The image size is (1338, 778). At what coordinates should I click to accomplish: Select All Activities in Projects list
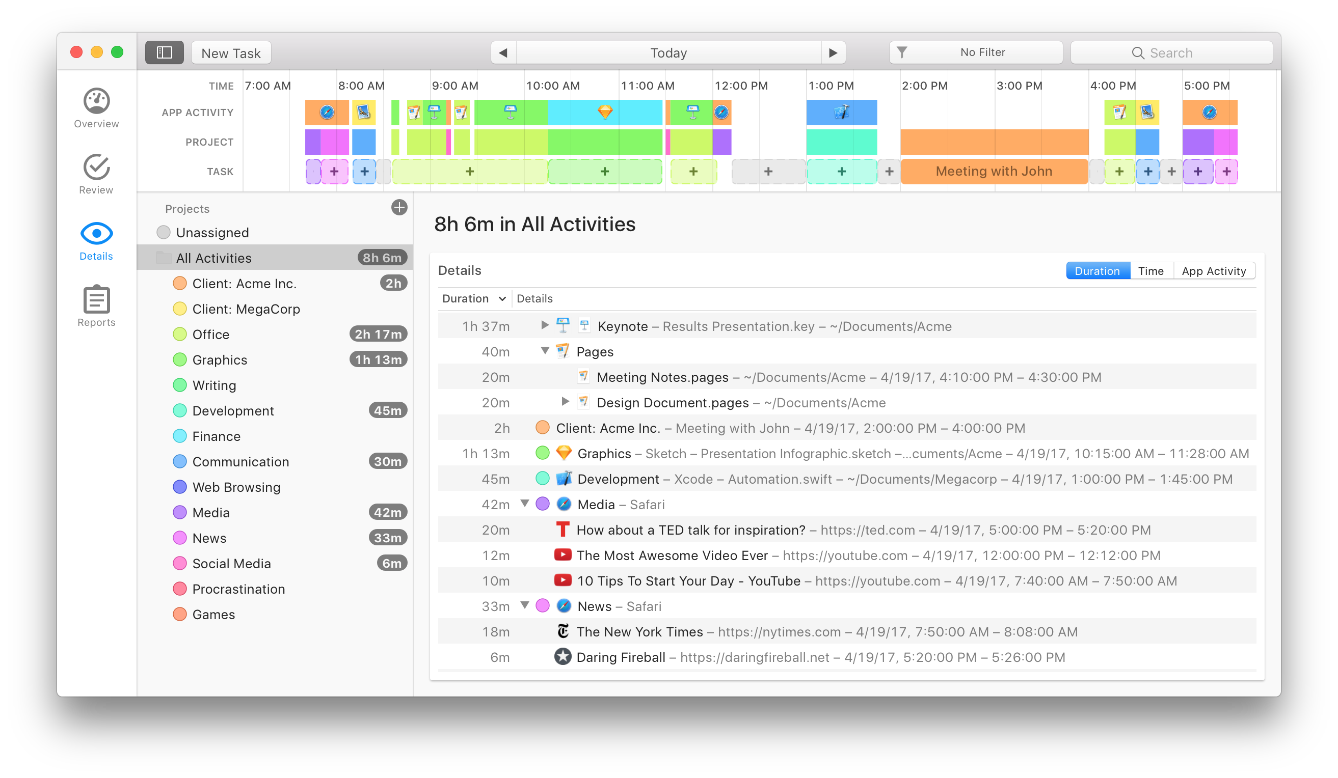pos(275,258)
